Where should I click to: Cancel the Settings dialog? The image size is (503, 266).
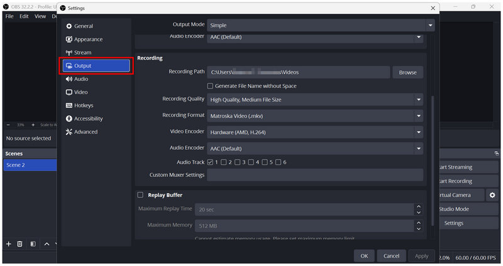[x=391, y=256]
